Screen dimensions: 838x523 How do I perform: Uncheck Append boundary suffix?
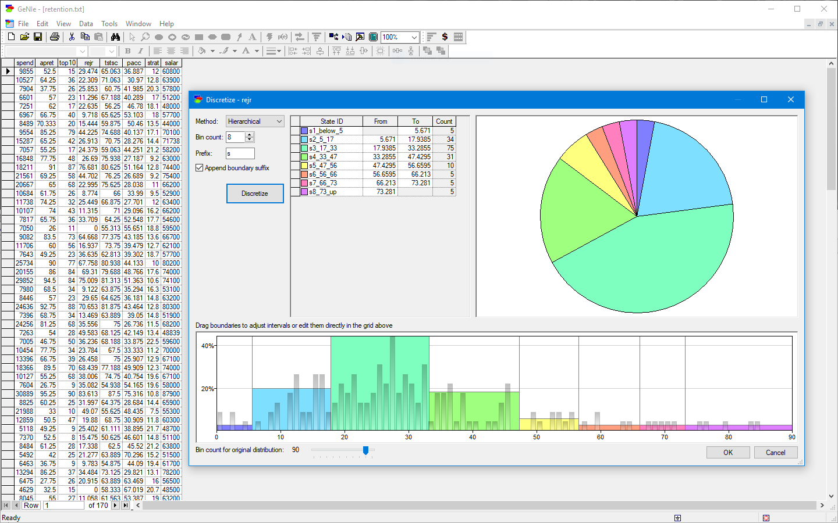coord(200,167)
